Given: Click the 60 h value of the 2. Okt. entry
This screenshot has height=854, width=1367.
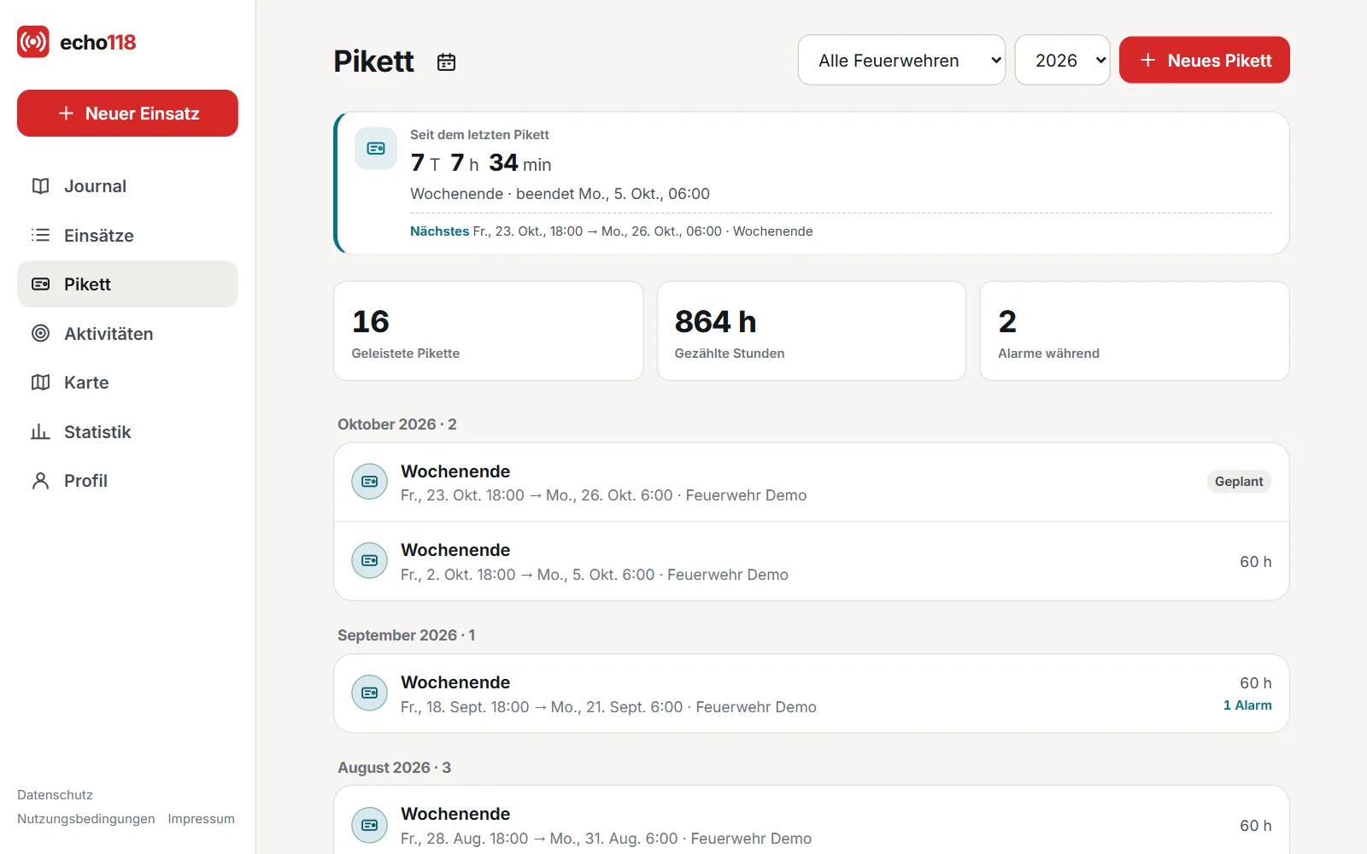Looking at the screenshot, I should point(1255,562).
